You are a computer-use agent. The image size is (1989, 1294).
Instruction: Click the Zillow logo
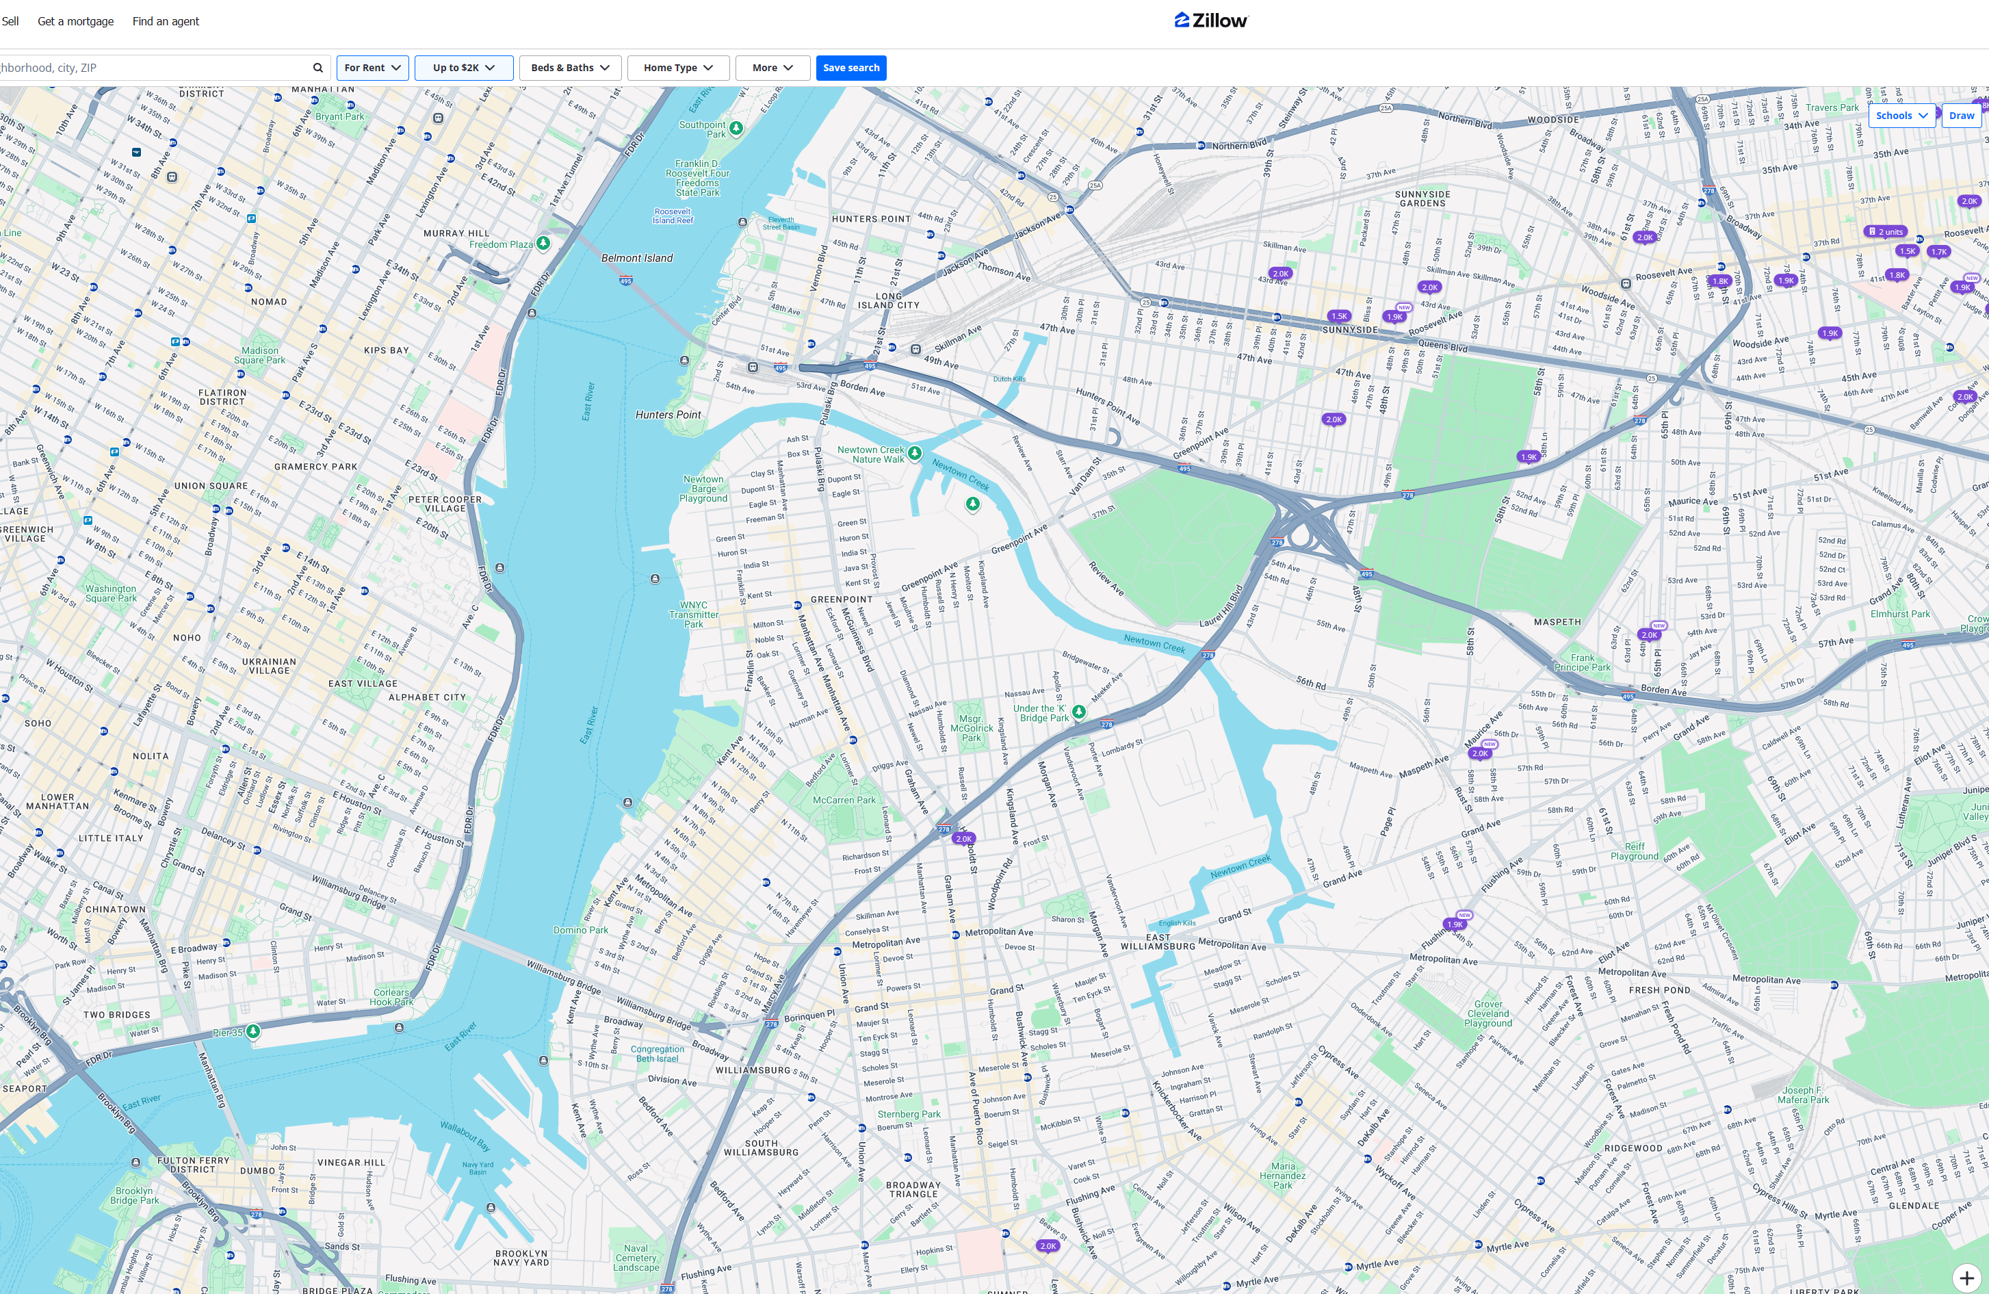tap(1210, 21)
